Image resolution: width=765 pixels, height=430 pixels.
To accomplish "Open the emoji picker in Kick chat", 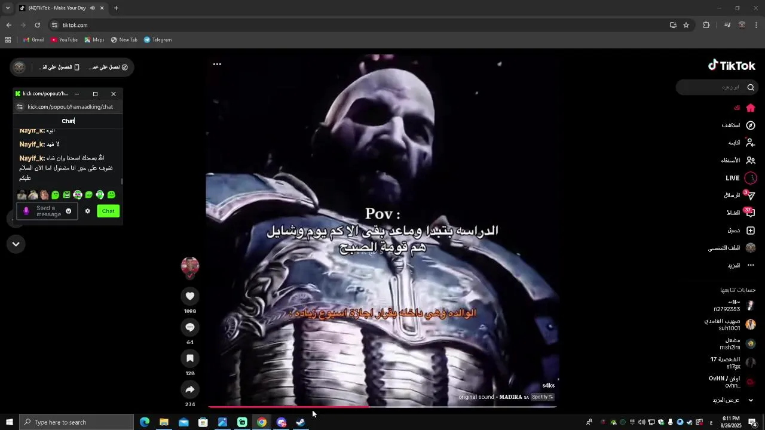I will [68, 211].
